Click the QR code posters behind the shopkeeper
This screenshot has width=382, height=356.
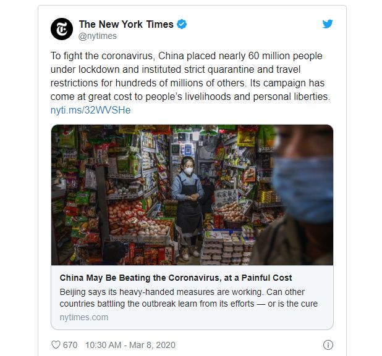182,149
